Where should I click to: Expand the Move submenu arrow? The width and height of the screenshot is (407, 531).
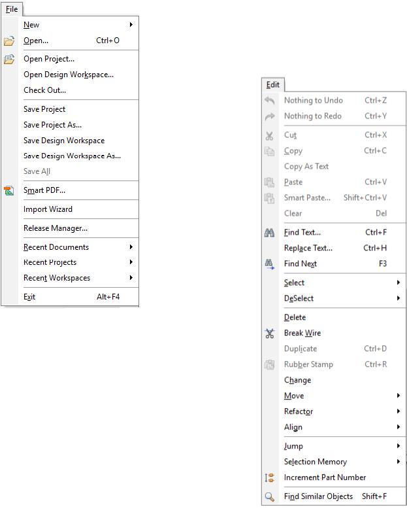tap(399, 396)
